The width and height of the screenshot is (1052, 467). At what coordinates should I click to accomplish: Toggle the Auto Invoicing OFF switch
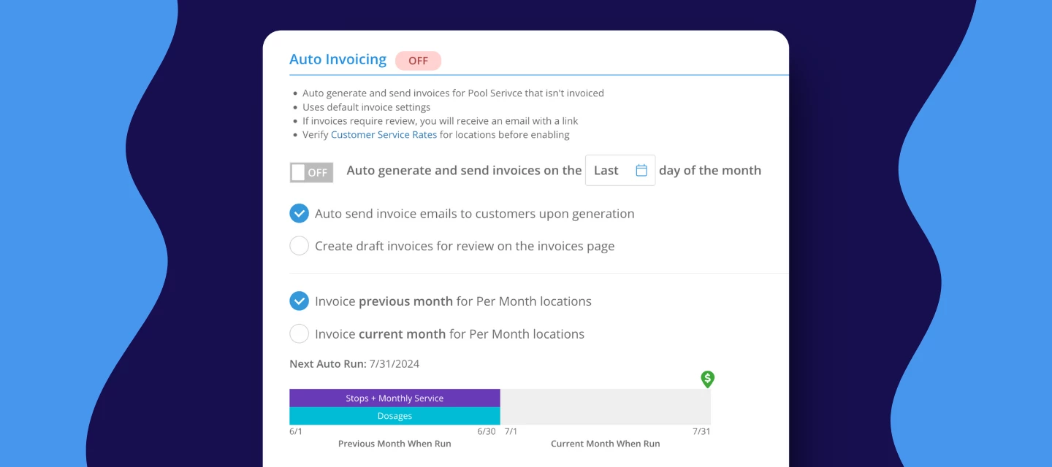pos(311,172)
